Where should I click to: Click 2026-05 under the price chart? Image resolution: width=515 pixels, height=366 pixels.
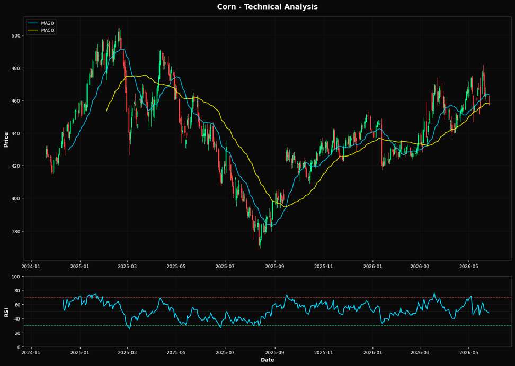[469, 266]
